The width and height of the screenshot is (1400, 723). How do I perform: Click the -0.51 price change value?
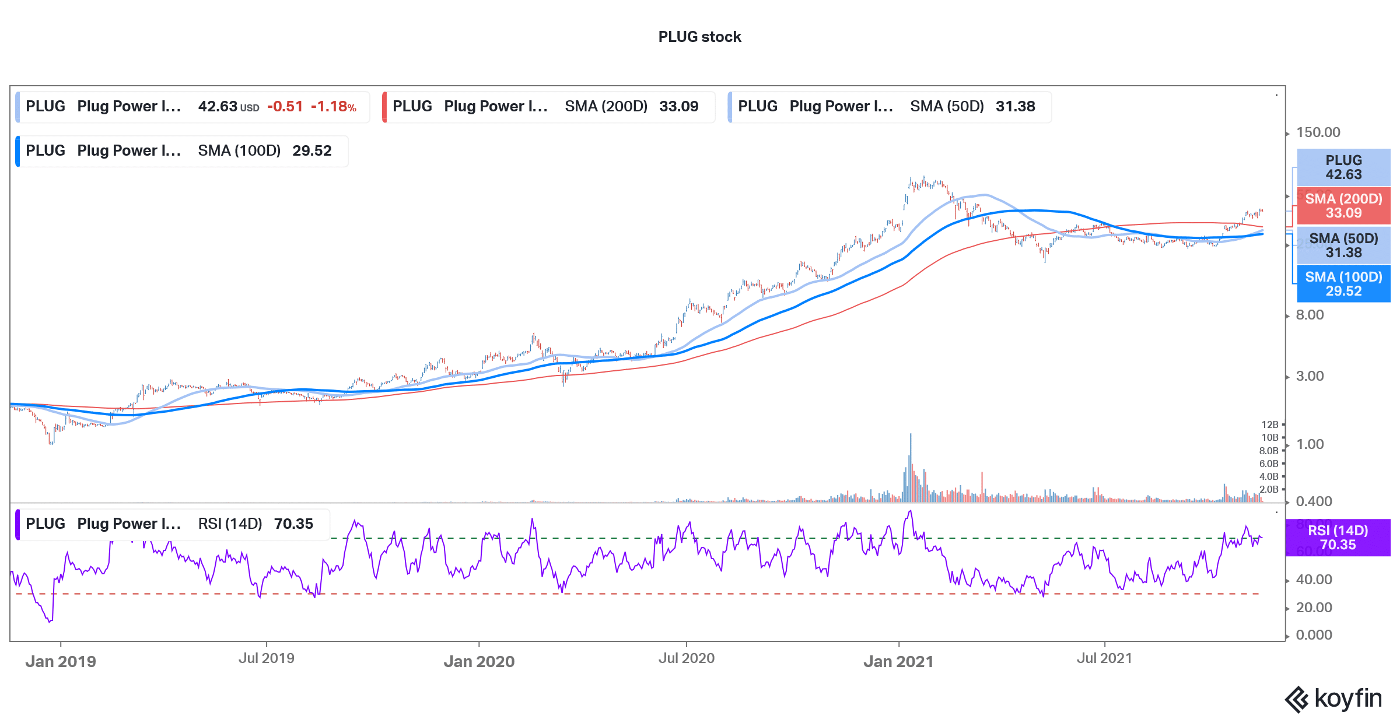(285, 107)
